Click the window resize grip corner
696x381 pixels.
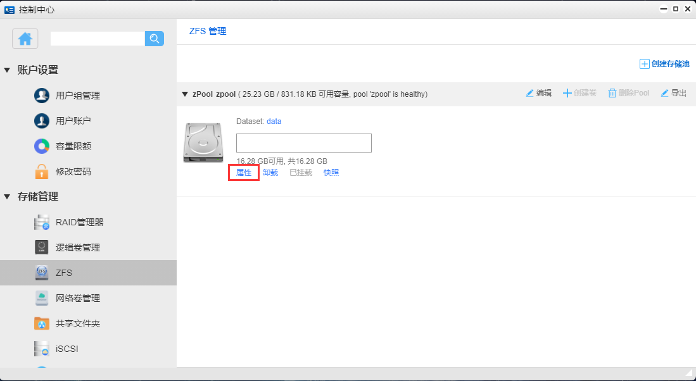pos(688,374)
